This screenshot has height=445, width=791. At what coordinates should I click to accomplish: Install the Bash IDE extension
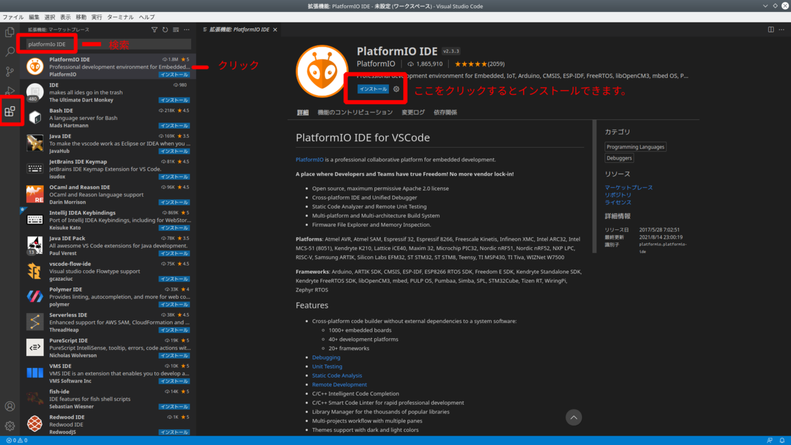174,126
